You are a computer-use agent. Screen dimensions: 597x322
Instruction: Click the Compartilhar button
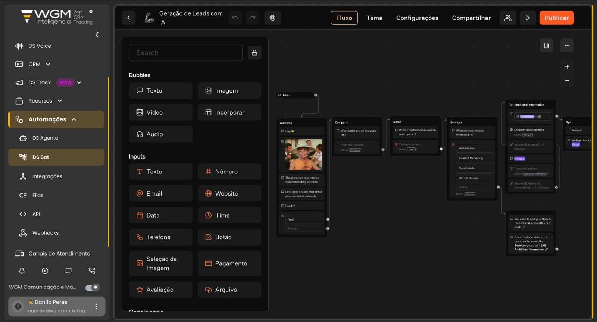(471, 18)
